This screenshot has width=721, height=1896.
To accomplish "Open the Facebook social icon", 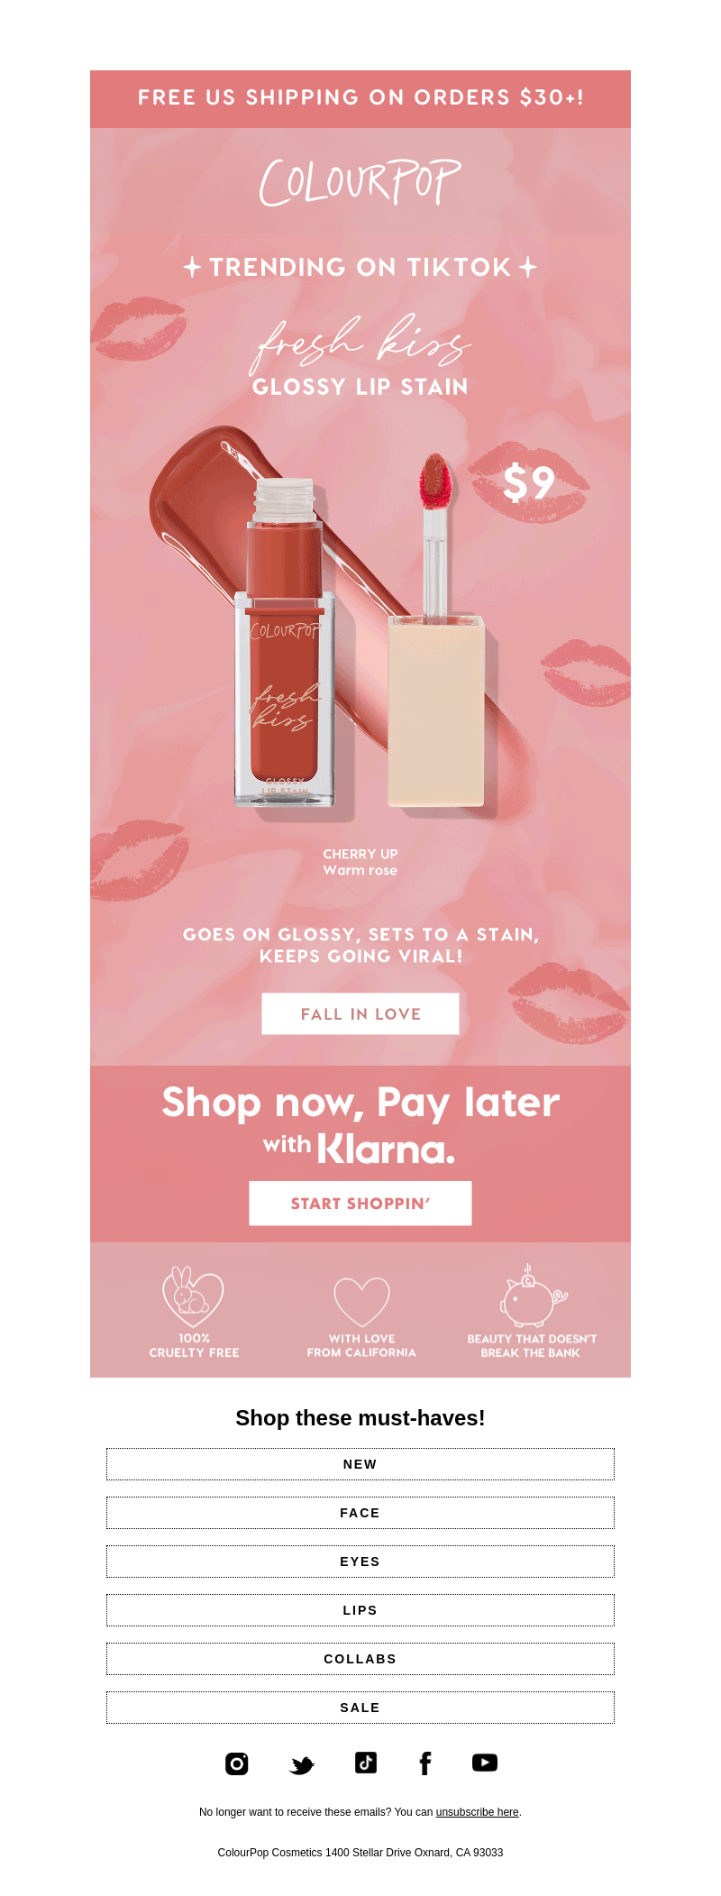I will pyautogui.click(x=425, y=1763).
